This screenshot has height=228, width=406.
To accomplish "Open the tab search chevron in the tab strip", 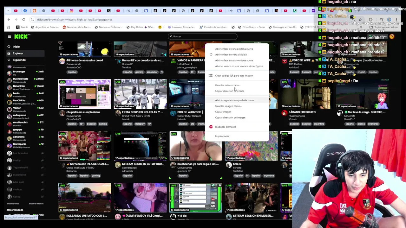I will tap(8, 11).
